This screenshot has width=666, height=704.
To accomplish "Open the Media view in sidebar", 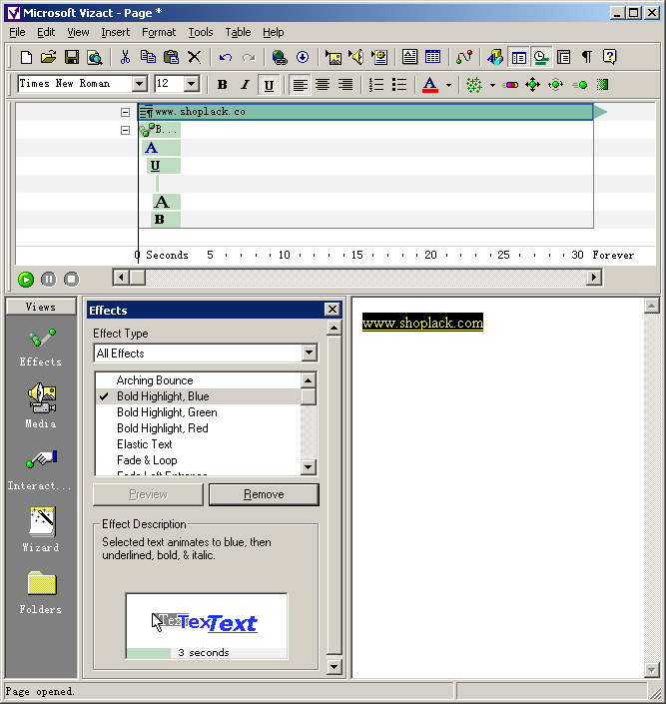I will tap(41, 405).
